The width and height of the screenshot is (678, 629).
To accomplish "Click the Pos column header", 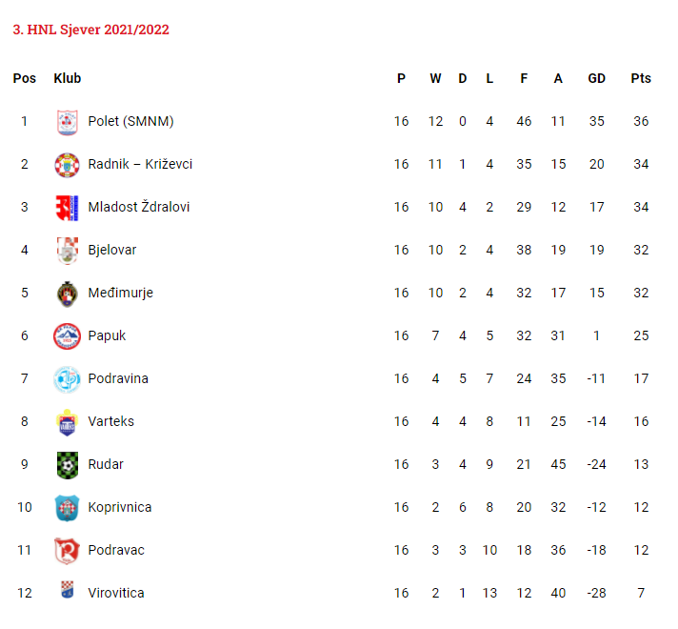I will point(25,78).
